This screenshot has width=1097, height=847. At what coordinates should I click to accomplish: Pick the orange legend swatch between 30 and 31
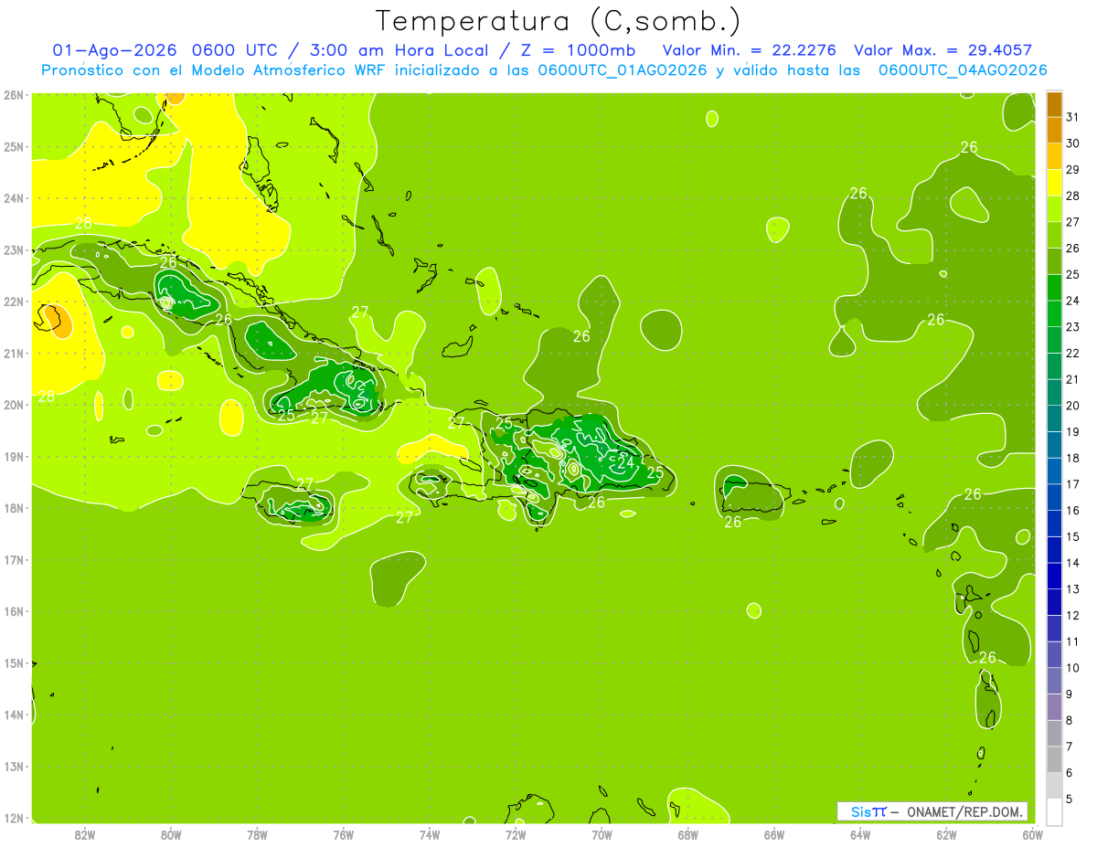coord(1054,131)
